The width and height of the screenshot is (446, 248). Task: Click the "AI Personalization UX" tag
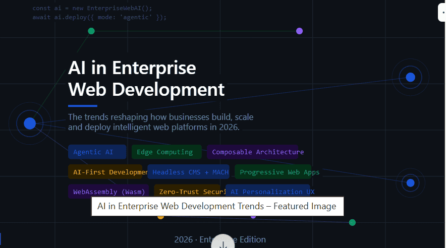(x=268, y=191)
